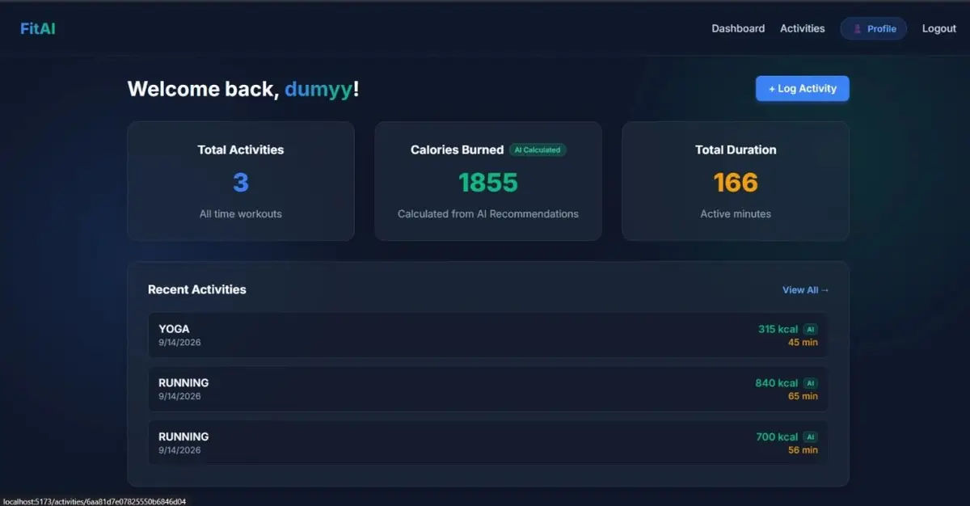Screen dimensions: 970x506
Task: Click the Active minutes caption
Action: coord(736,214)
